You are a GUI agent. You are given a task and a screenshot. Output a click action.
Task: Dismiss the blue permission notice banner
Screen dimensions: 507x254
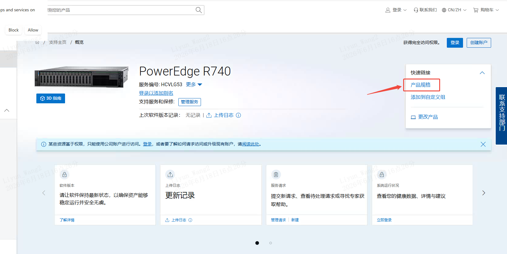click(483, 144)
